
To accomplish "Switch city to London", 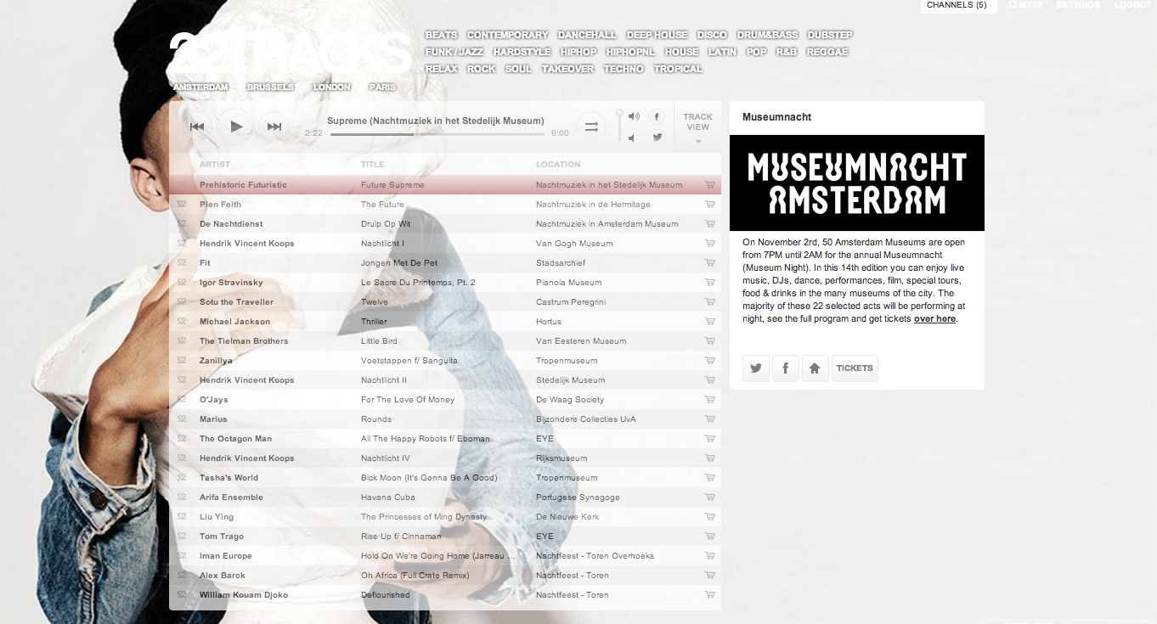I will pyautogui.click(x=331, y=87).
